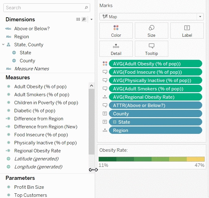Click calculated-field icon beside Regional Obesity Rate

coord(8,151)
